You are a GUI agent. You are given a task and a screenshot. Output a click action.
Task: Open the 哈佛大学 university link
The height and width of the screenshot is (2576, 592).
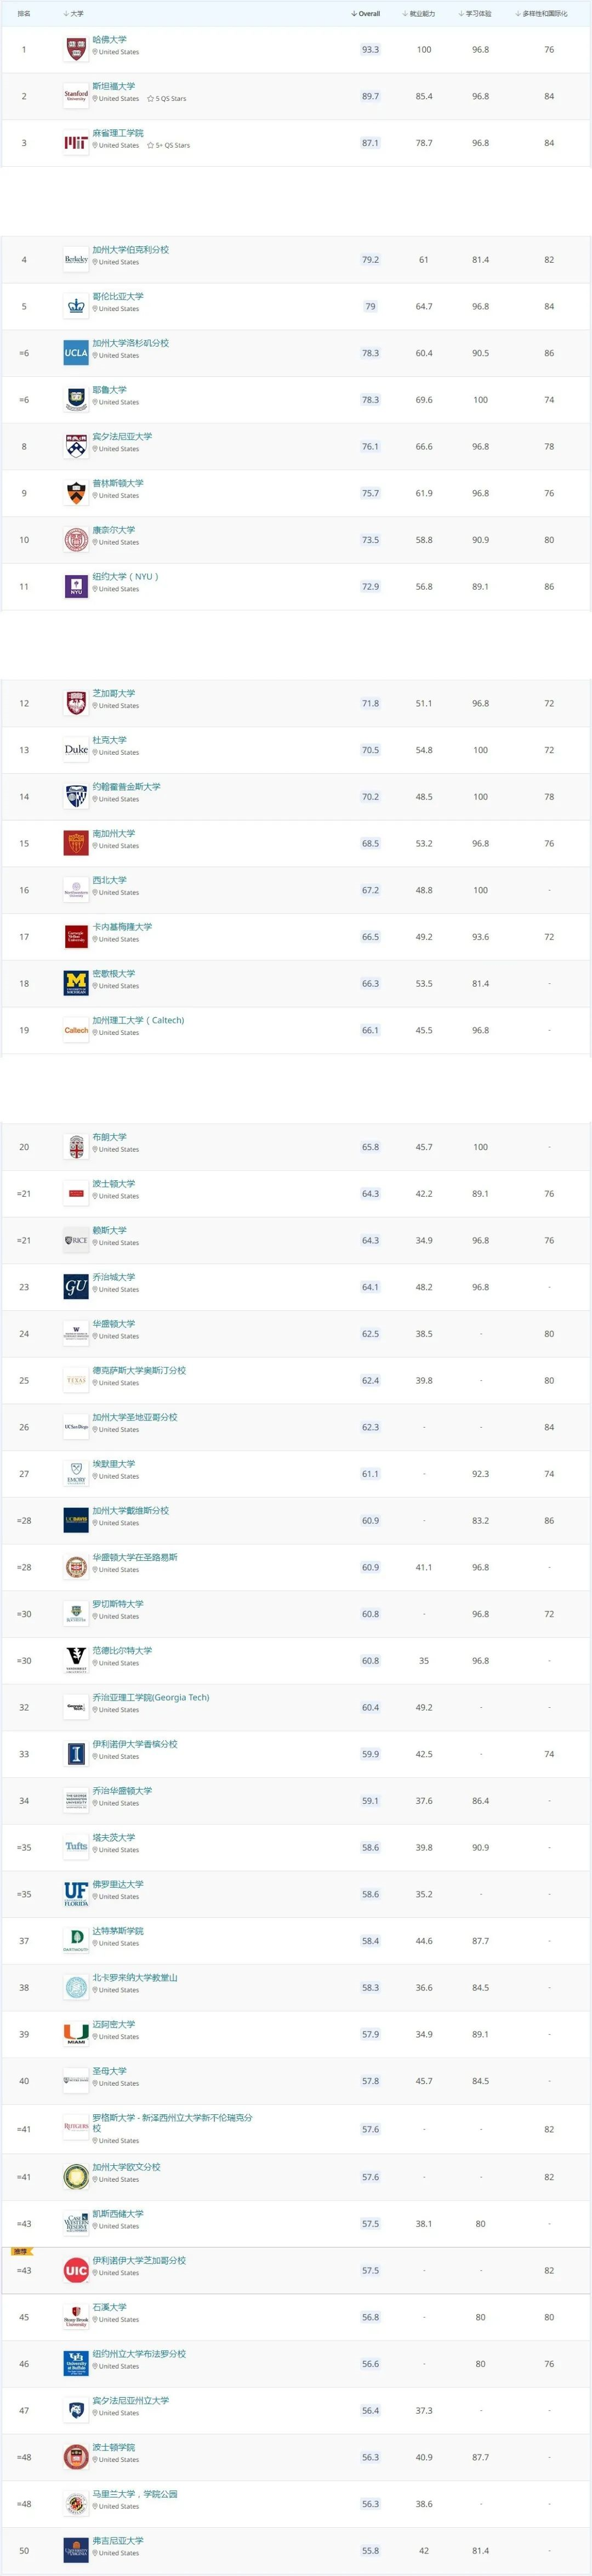tap(110, 40)
